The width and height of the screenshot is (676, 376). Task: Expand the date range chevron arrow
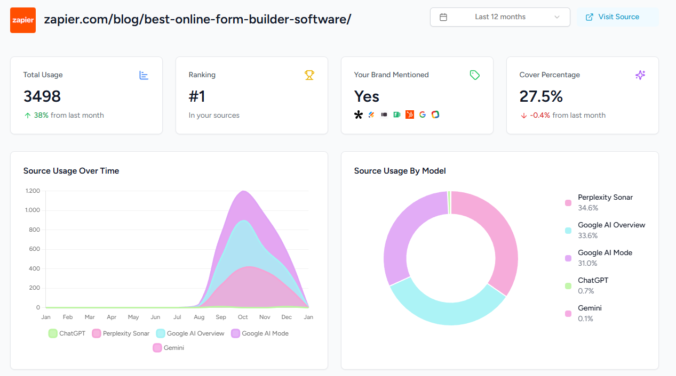[557, 17]
